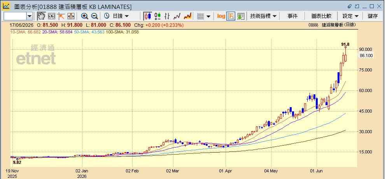Image resolution: width=385 pixels, height=179 pixels.
Task: Click the zoom out magnifier icon
Action: [94, 16]
